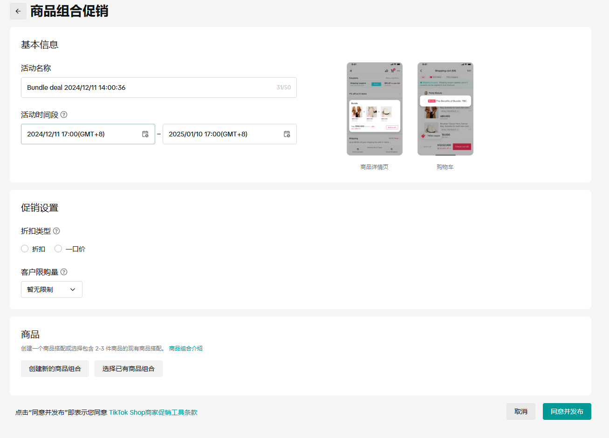Click the back arrow beside 商品组合促销
The width and height of the screenshot is (609, 438).
point(18,11)
